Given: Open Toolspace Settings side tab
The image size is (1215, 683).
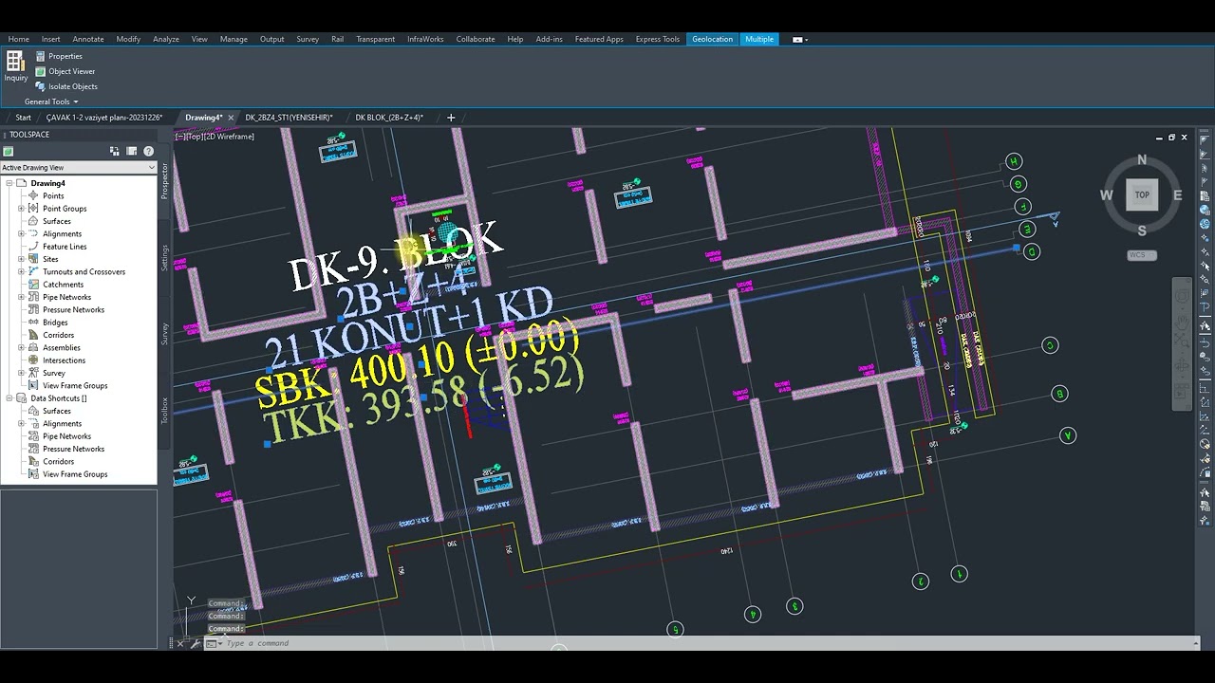Looking at the screenshot, I should click(x=164, y=258).
